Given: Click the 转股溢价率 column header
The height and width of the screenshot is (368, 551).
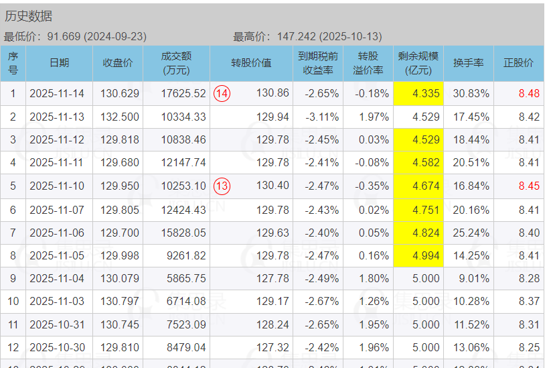Looking at the screenshot, I should click(x=368, y=63).
